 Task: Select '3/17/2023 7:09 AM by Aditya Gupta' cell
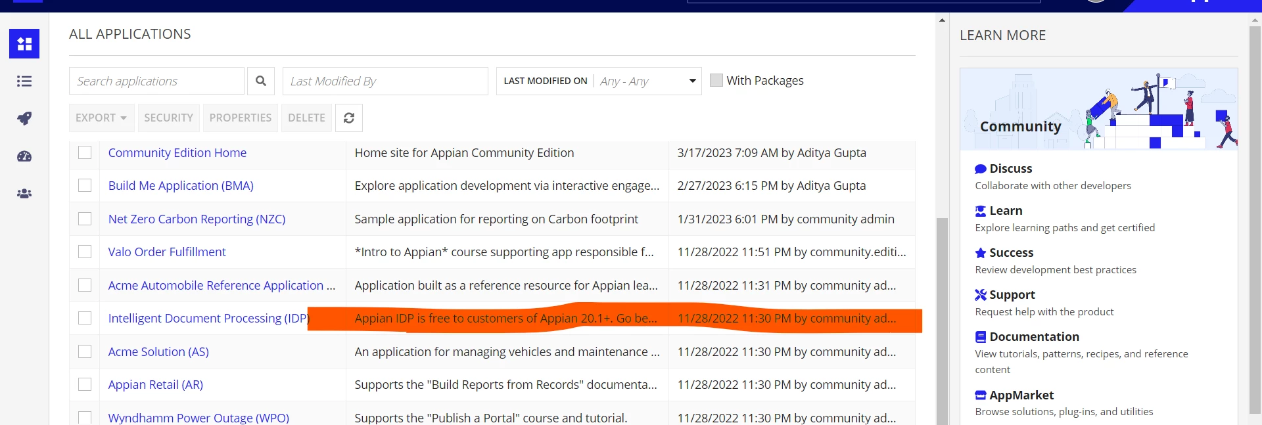pos(772,152)
